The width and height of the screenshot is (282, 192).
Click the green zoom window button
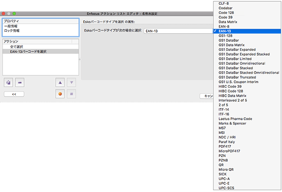pos(14,14)
